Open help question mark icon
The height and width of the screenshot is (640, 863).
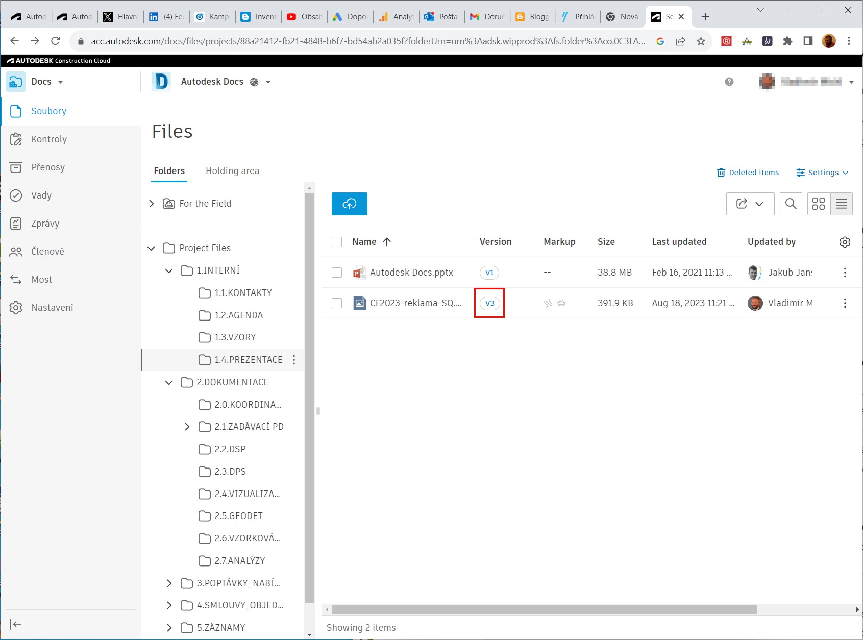pos(729,82)
